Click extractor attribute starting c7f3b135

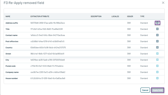47,66
